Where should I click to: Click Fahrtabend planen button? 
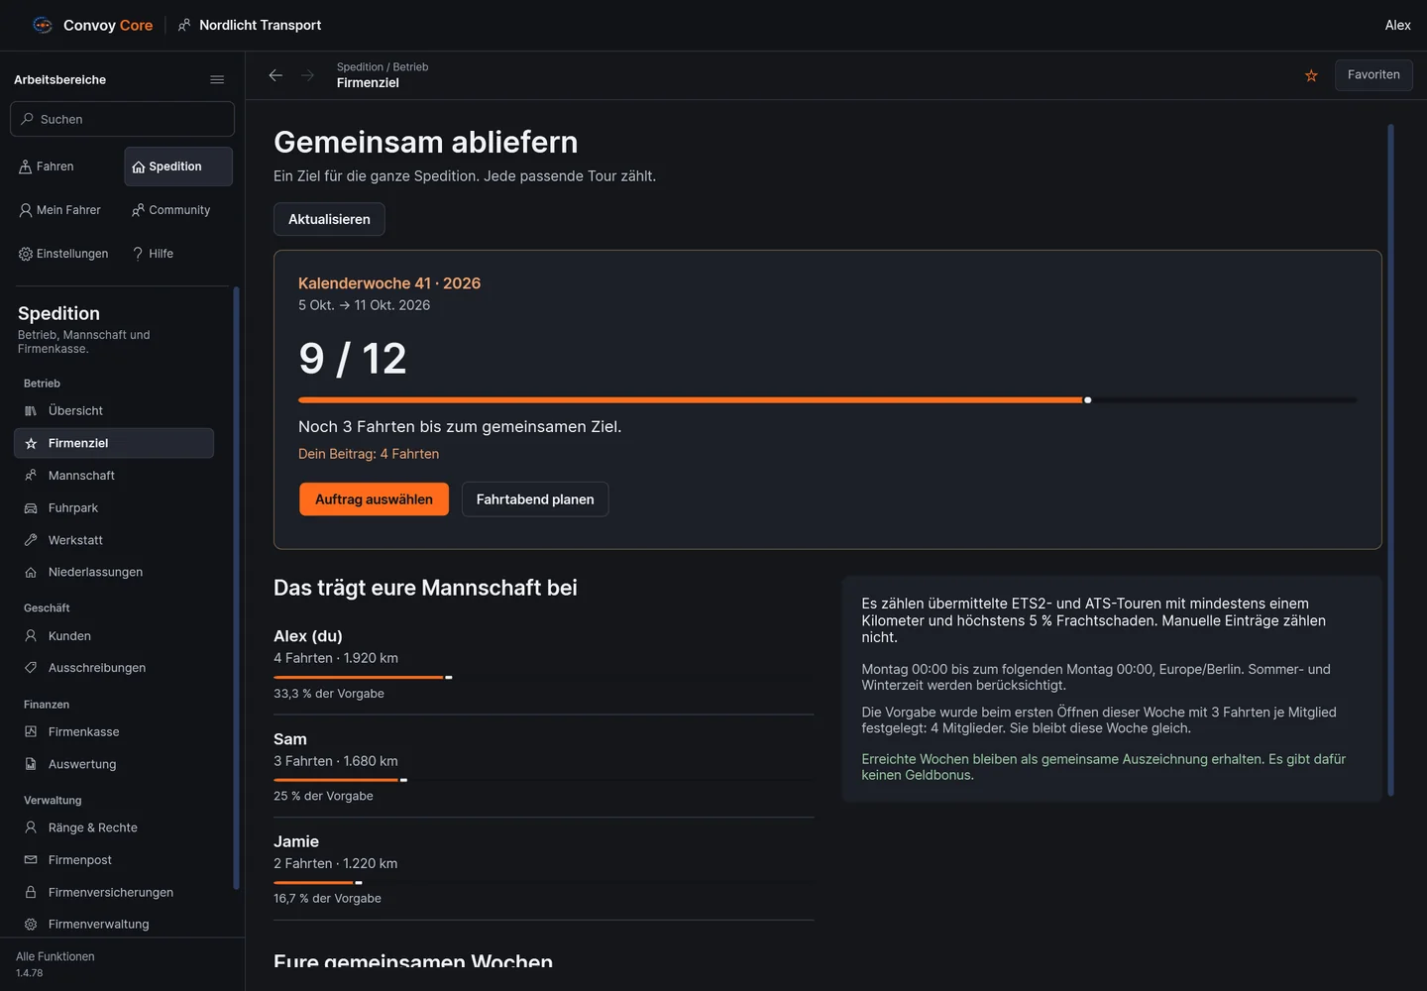pos(535,499)
